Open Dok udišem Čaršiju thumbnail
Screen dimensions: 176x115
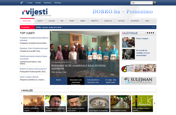click(x=121, y=104)
